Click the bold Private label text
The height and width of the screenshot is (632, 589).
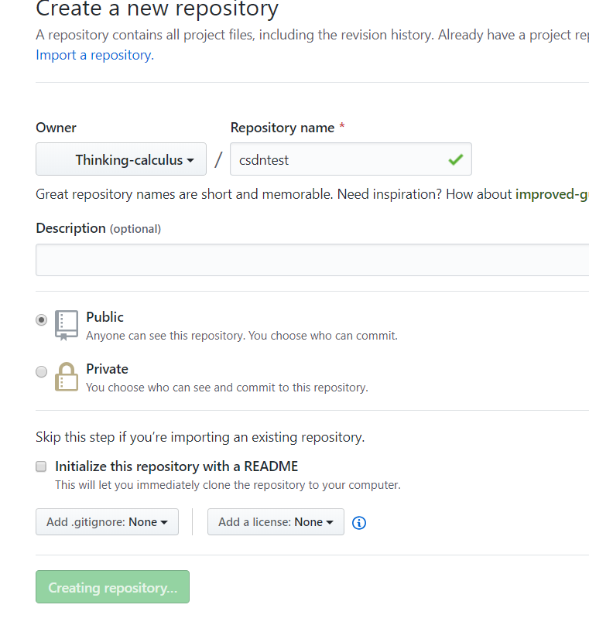coord(107,369)
